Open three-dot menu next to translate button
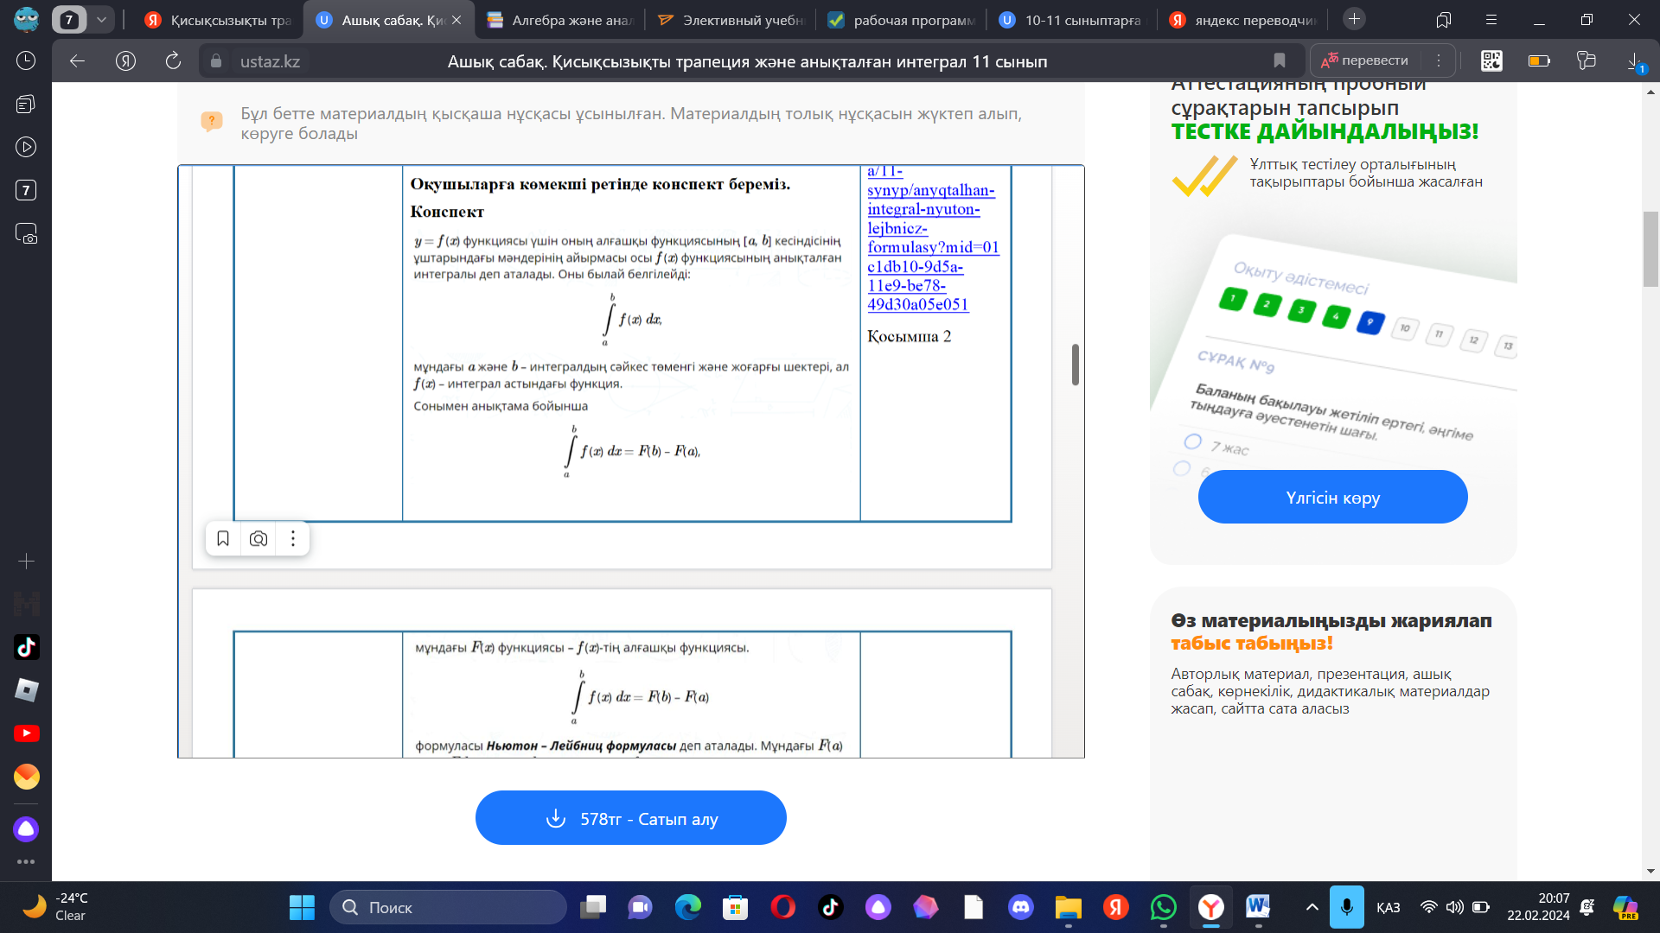The width and height of the screenshot is (1660, 933). point(1439,60)
